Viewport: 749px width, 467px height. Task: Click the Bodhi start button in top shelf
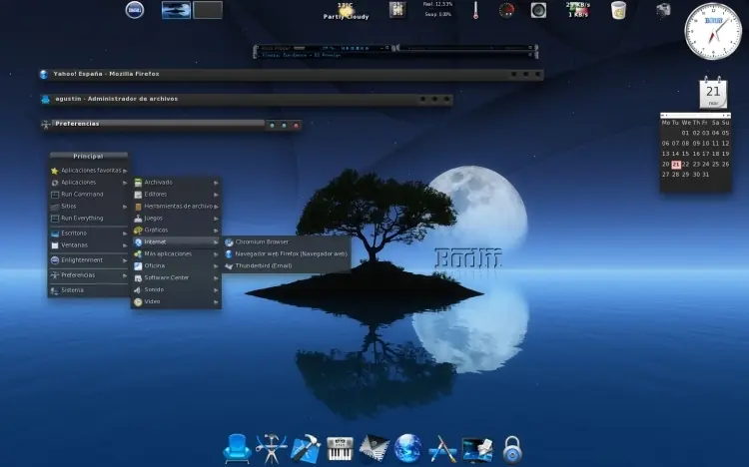(x=135, y=10)
